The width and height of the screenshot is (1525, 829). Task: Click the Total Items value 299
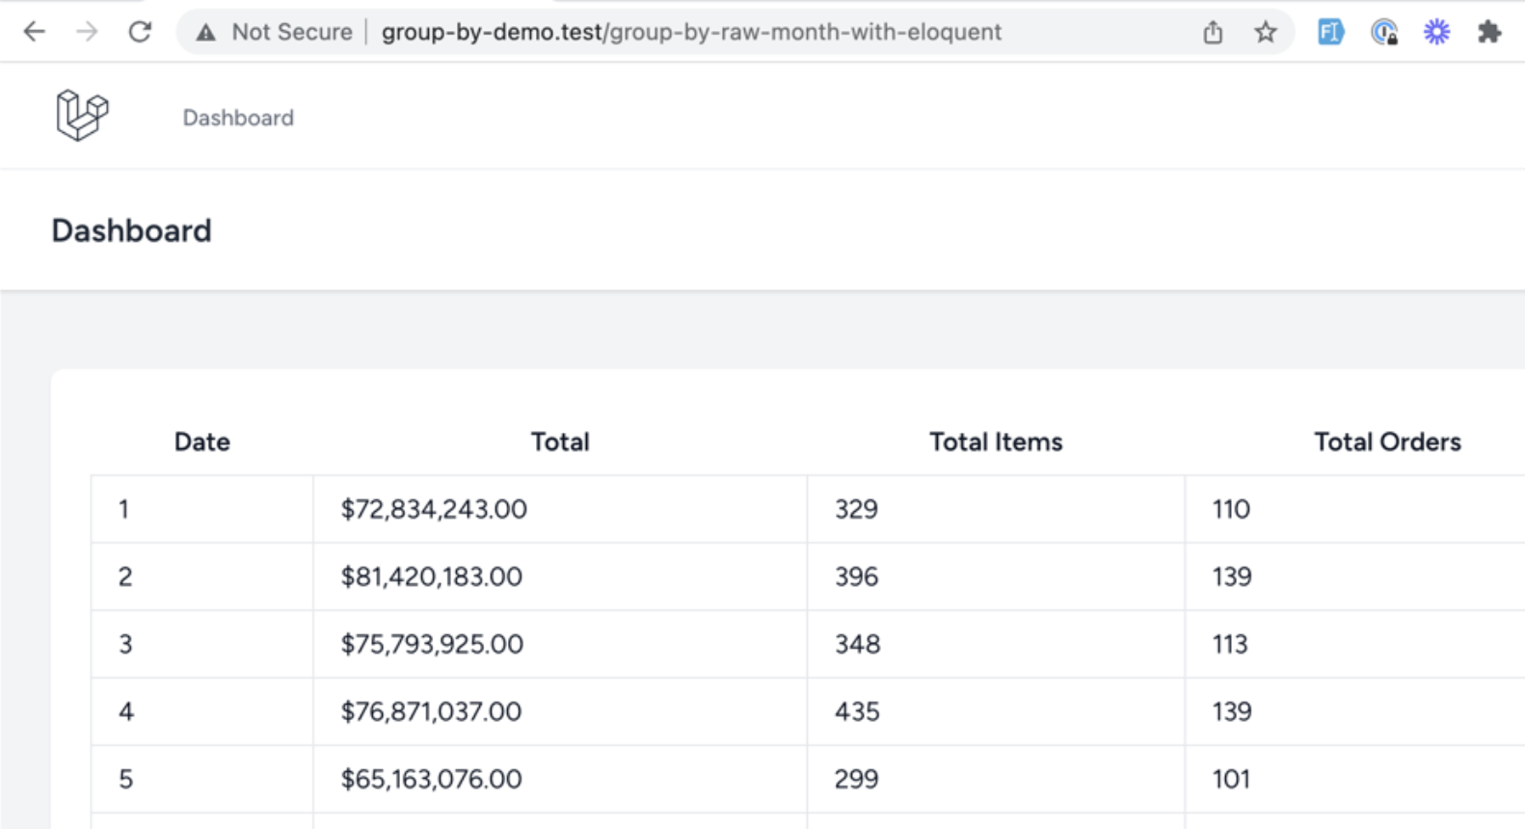(x=856, y=779)
